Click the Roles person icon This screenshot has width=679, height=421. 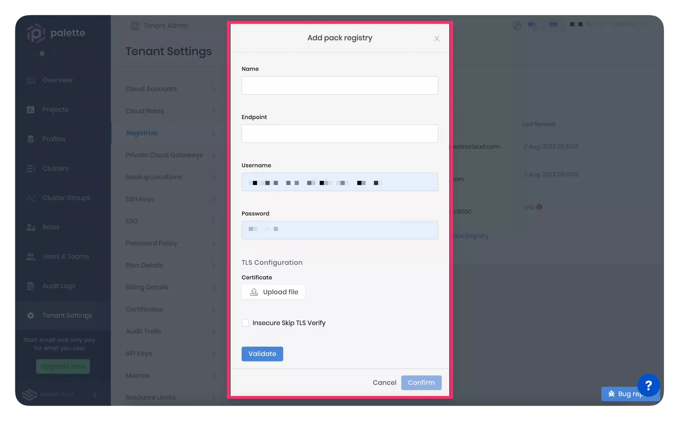pyautogui.click(x=31, y=227)
